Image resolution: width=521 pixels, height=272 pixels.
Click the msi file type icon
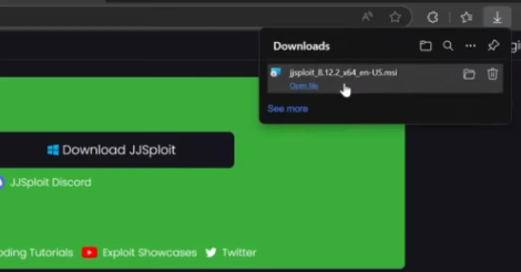tap(275, 72)
